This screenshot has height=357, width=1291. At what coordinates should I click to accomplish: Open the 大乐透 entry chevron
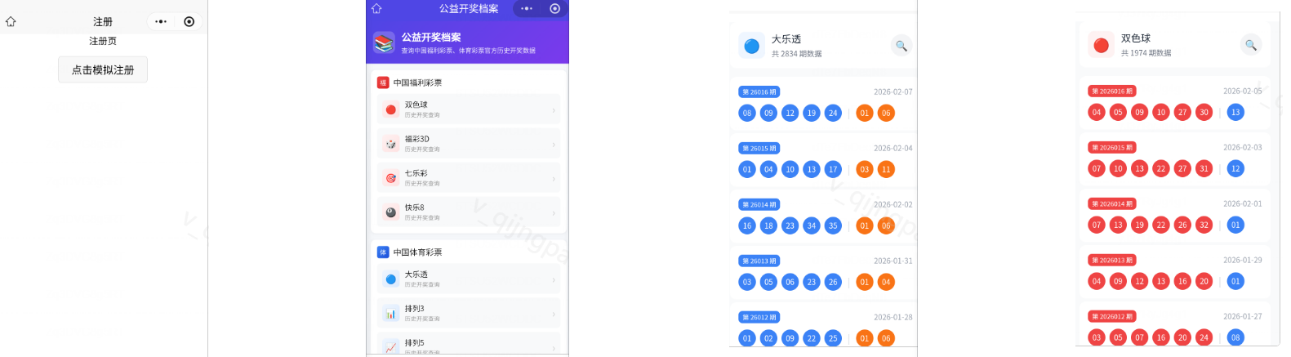coord(554,279)
